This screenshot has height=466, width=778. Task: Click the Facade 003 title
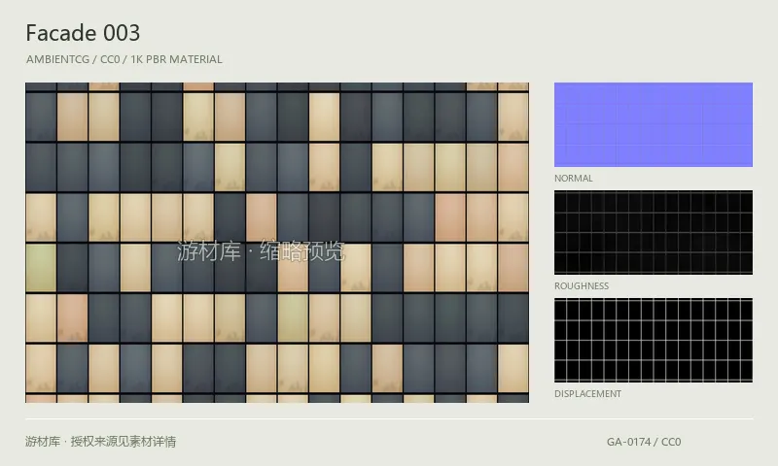tap(83, 33)
